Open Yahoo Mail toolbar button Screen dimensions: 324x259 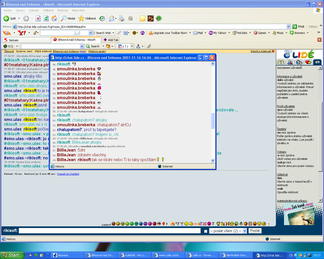[198, 33]
